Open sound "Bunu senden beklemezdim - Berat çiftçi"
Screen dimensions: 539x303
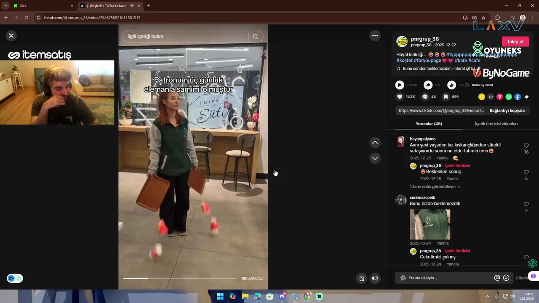[x=439, y=69]
